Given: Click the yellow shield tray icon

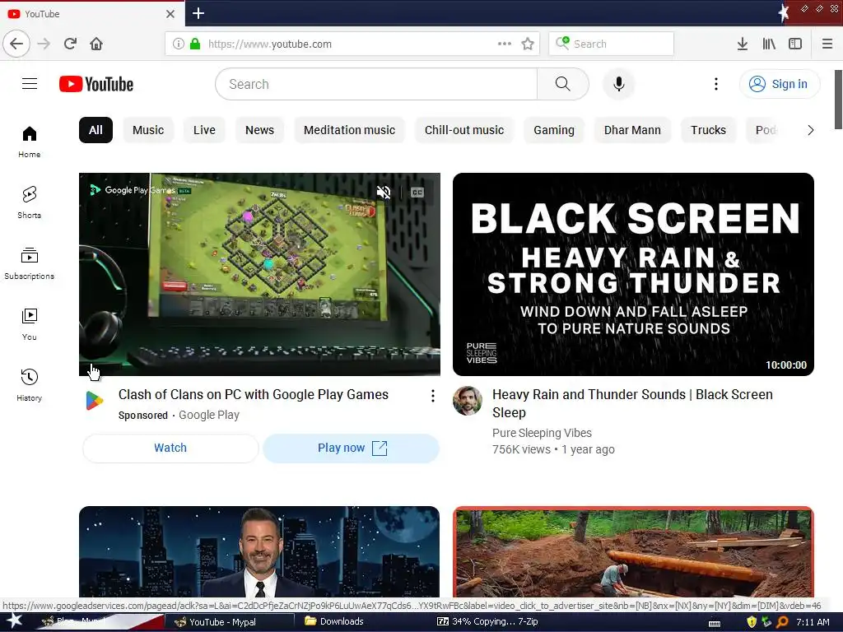Looking at the screenshot, I should pos(752,622).
